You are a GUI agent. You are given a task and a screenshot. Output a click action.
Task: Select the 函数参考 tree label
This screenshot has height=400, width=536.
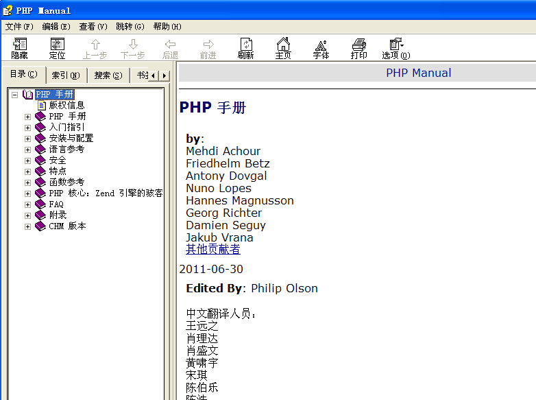click(x=66, y=182)
